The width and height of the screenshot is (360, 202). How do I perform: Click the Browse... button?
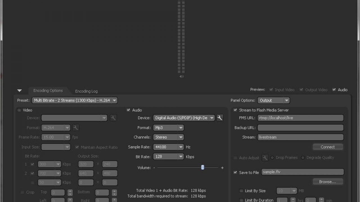tap(328, 182)
